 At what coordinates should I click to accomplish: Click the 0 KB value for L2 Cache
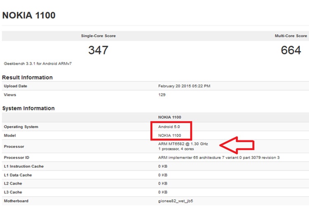pyautogui.click(x=162, y=183)
